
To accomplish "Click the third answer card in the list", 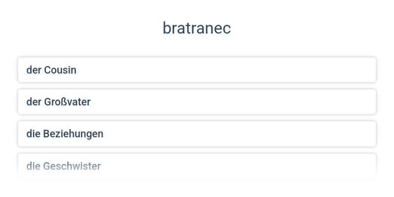I will point(197,134).
